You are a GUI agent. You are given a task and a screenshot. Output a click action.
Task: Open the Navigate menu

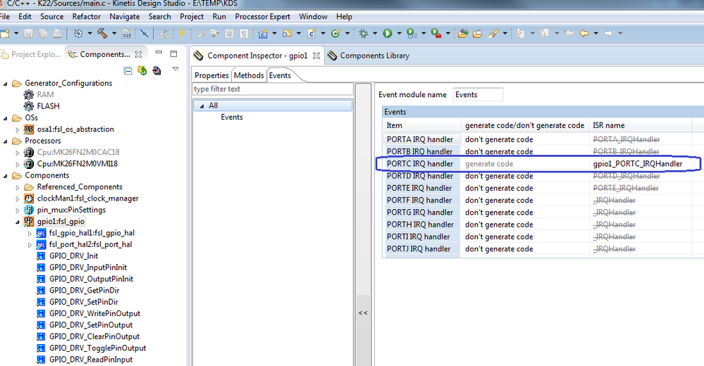[124, 17]
